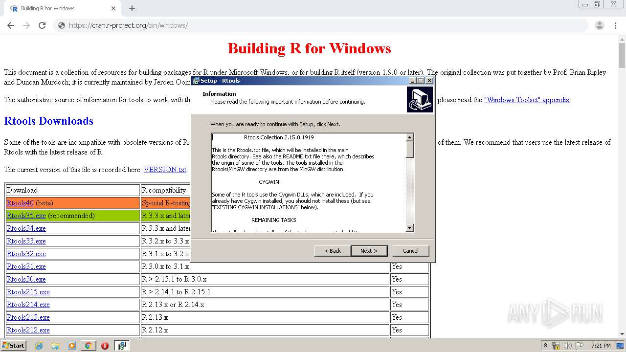Image resolution: width=626 pixels, height=352 pixels.
Task: Click inside the Rtools information text area
Action: click(309, 182)
